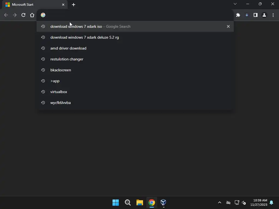The height and width of the screenshot is (209, 279).
Task: Choose 'download windows 7 xdark iso' suggestion
Action: point(135,26)
